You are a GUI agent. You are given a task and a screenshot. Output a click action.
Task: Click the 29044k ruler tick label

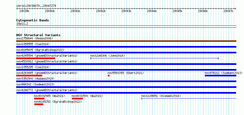tap(152, 11)
